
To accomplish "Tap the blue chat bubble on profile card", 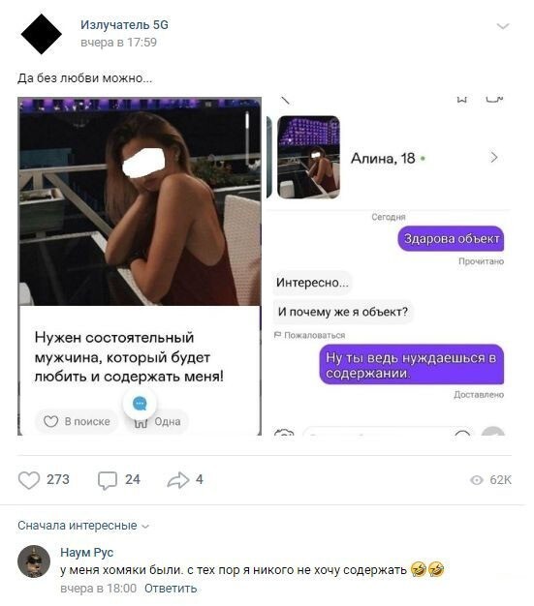I will pyautogui.click(x=140, y=404).
